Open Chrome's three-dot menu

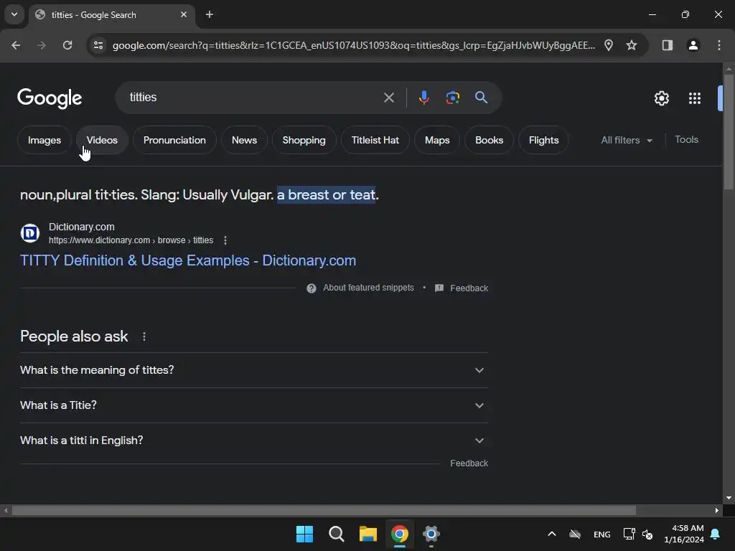719,45
